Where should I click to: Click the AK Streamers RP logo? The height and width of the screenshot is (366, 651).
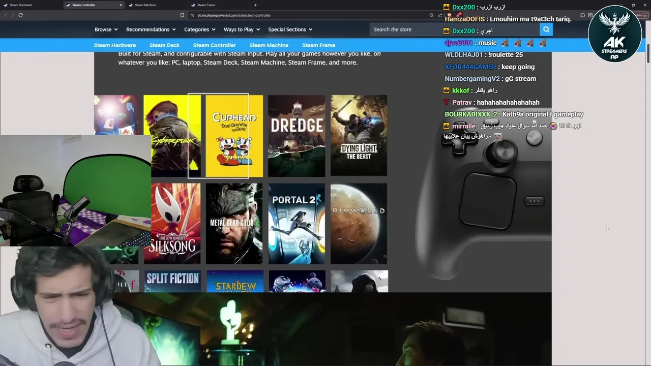click(615, 34)
